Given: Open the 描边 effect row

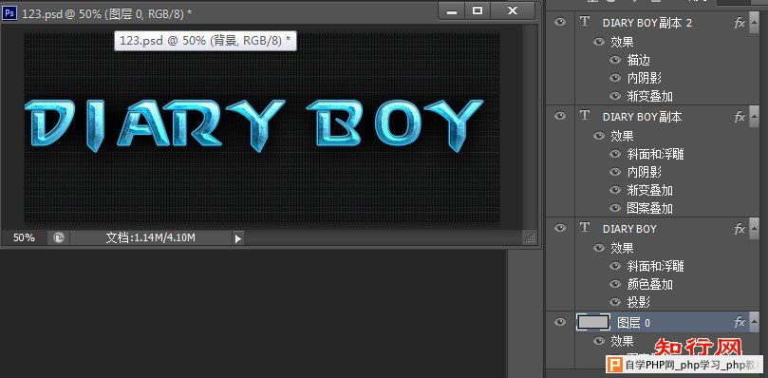Looking at the screenshot, I should [x=638, y=60].
